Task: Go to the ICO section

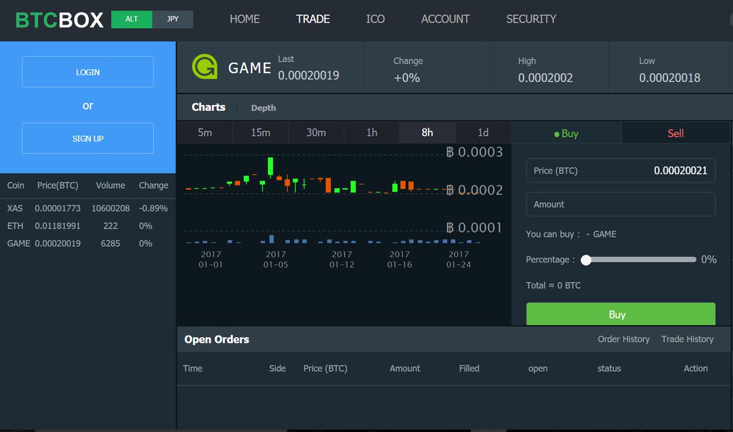Action: tap(376, 19)
